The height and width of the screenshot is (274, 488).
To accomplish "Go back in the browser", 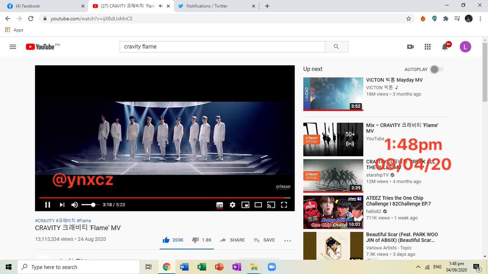I will point(8,19).
